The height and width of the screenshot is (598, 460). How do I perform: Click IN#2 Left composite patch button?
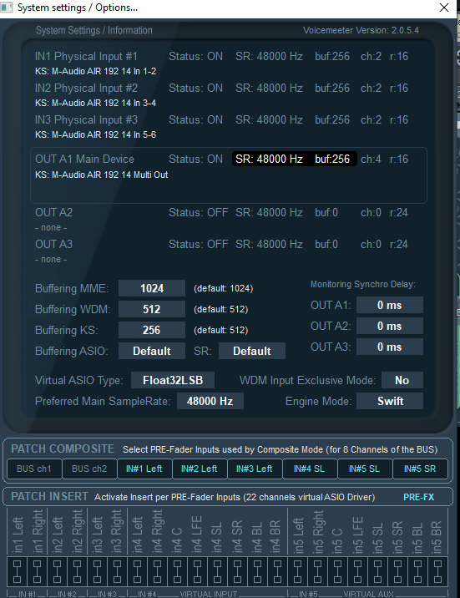point(200,469)
